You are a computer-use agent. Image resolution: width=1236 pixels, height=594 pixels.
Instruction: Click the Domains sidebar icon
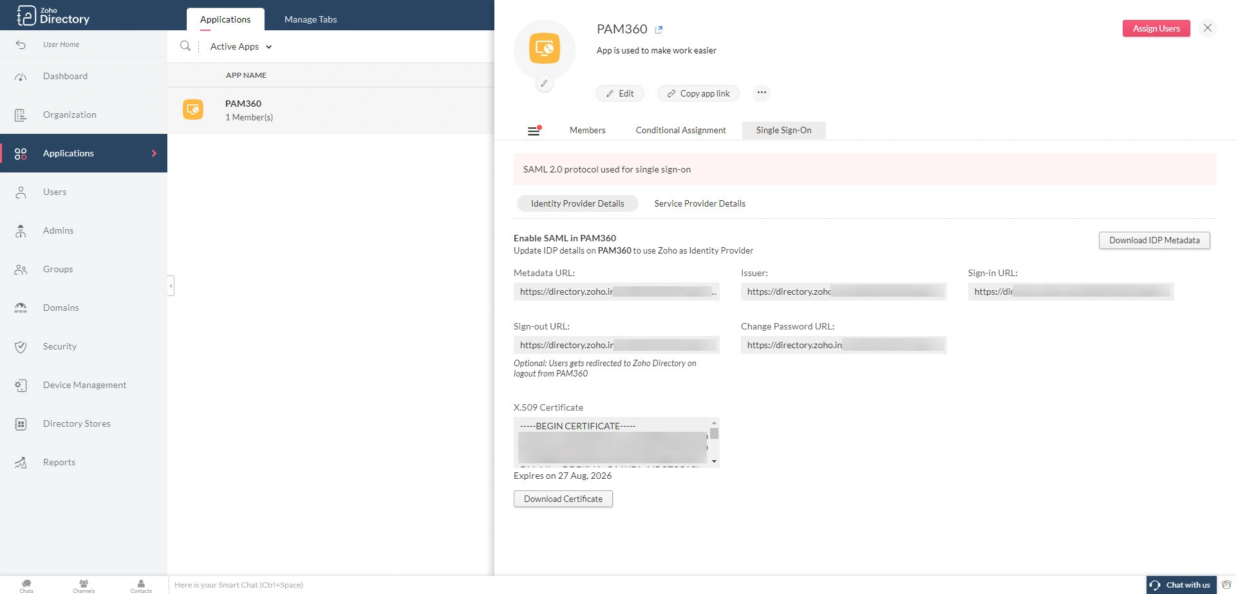pyautogui.click(x=20, y=308)
